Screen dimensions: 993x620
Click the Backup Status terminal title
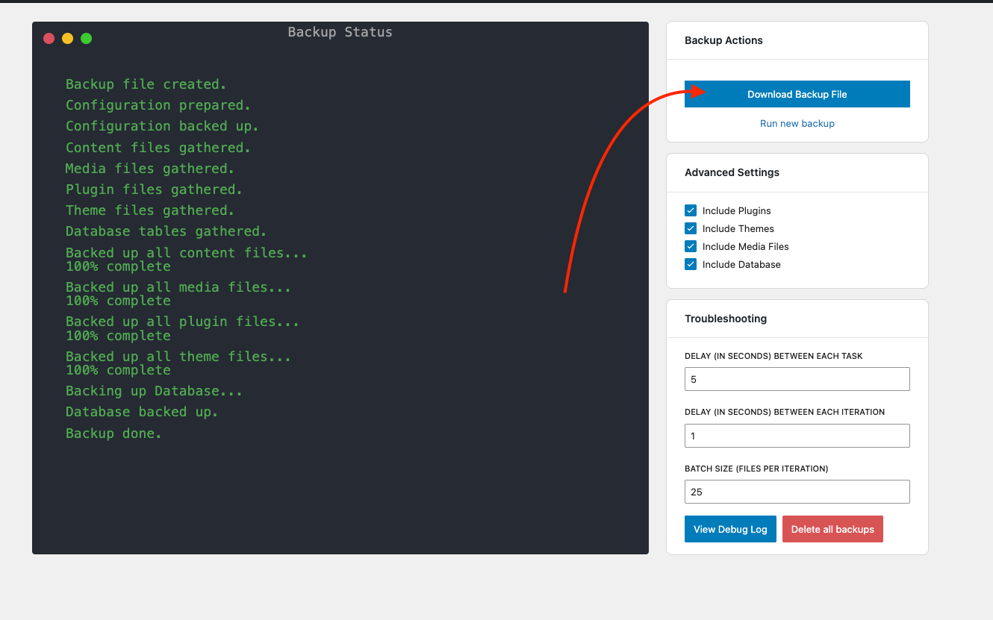click(340, 32)
